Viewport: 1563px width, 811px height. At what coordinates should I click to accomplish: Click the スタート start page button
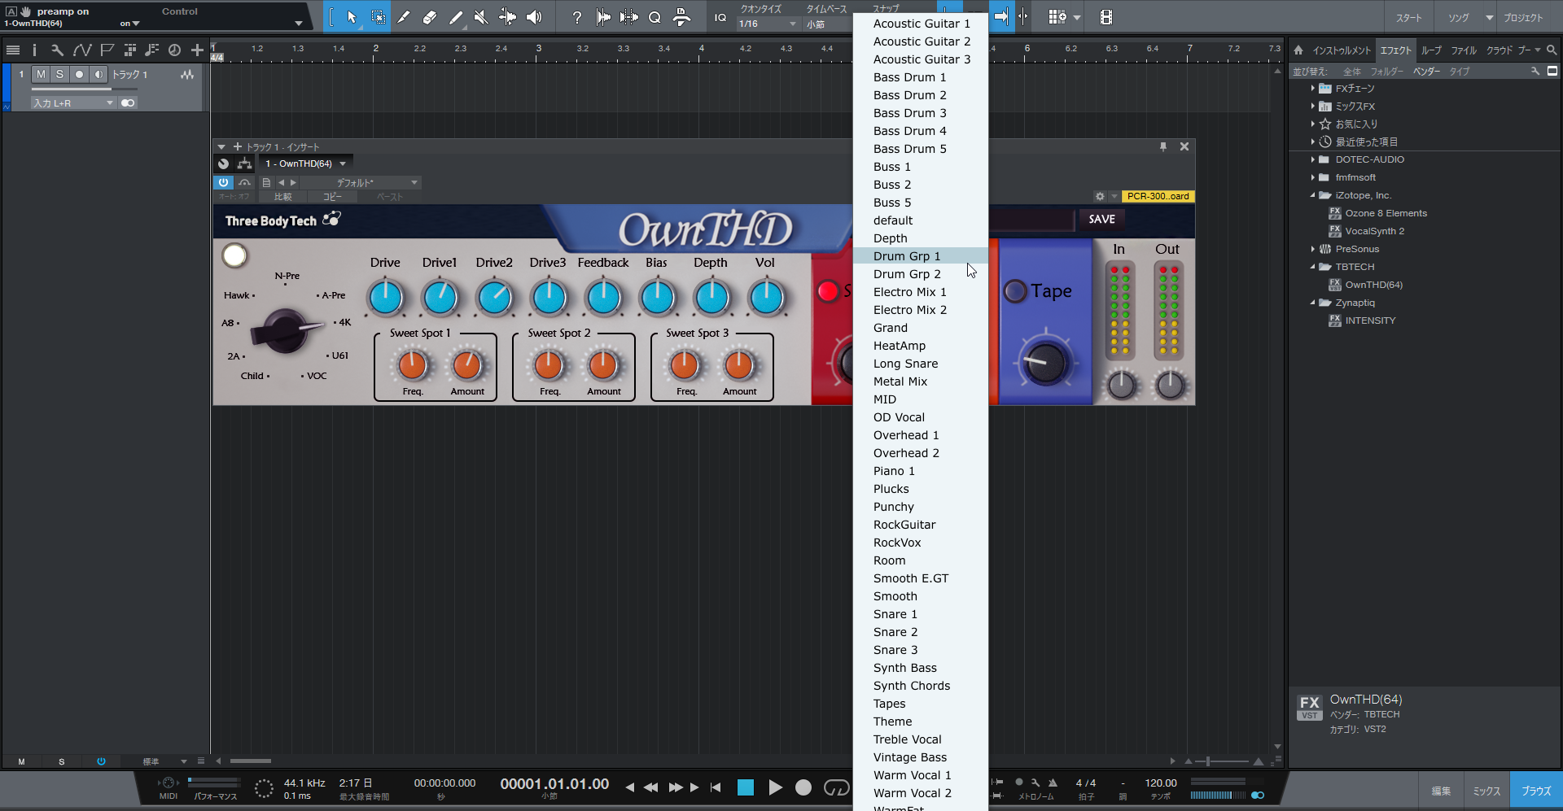(x=1408, y=18)
